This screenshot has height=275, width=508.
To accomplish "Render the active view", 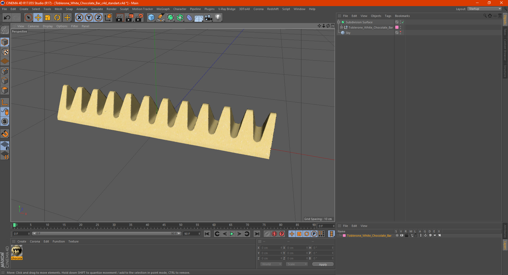I will [120, 18].
